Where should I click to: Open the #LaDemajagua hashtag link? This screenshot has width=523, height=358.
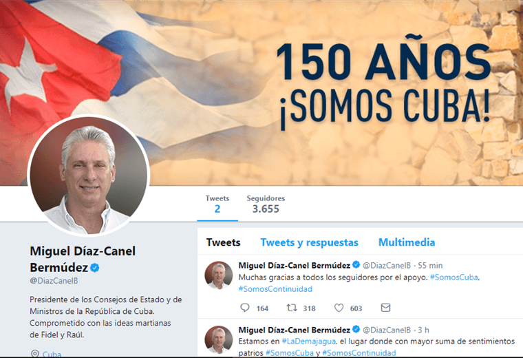pyautogui.click(x=308, y=341)
